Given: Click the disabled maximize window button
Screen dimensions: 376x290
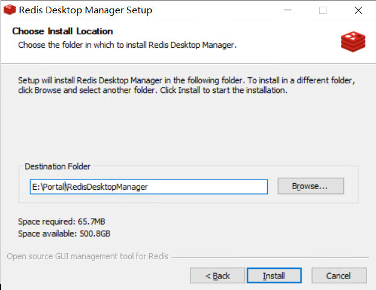Looking at the screenshot, I should click(323, 10).
